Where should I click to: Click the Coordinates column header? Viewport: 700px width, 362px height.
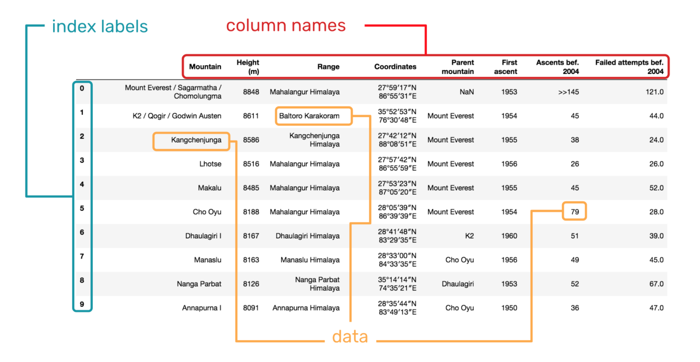click(395, 67)
